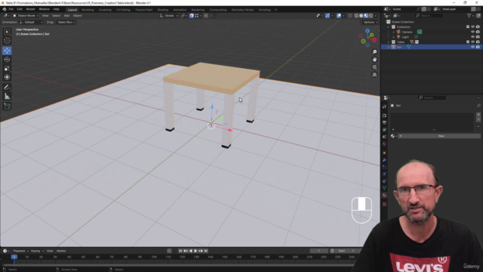Viewport: 483px width, 272px height.
Task: Select the Scale tool
Action: (x=7, y=69)
